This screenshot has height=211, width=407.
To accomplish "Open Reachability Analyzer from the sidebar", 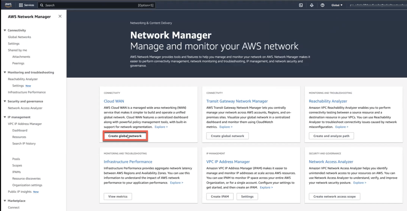I will 23,79.
